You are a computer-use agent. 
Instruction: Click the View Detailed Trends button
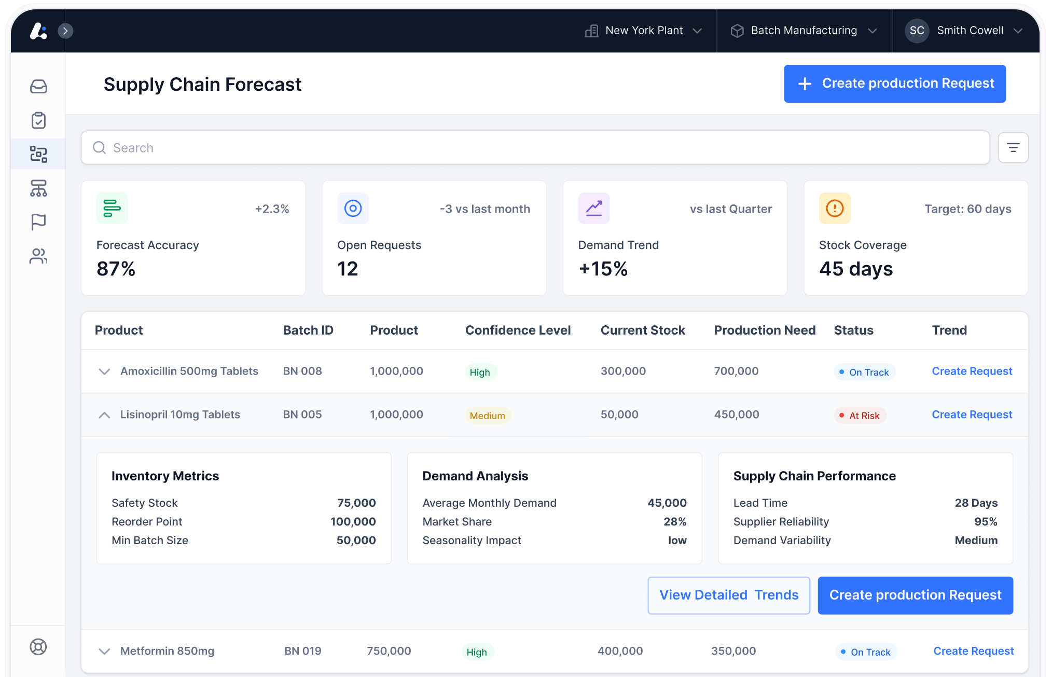[x=728, y=595]
